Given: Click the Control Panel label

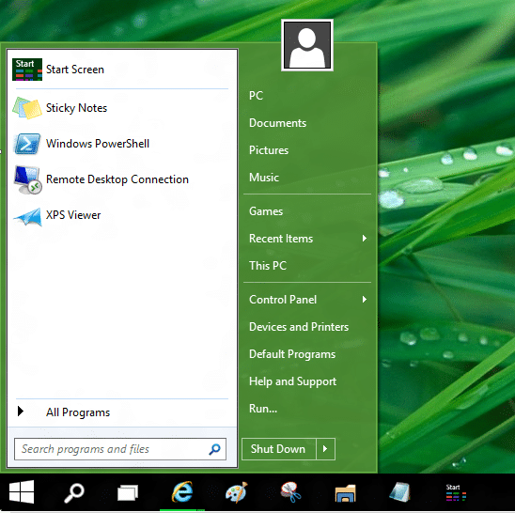Looking at the screenshot, I should 283,299.
